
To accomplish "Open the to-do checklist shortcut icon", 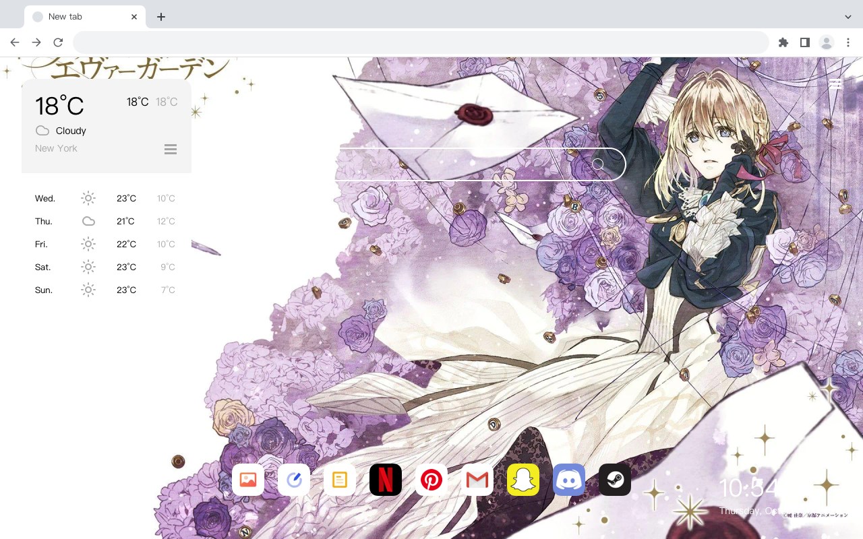I will 294,480.
